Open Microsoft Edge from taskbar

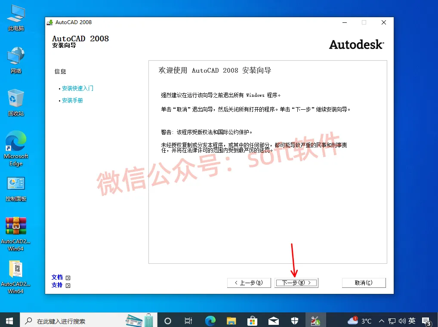pos(210,321)
